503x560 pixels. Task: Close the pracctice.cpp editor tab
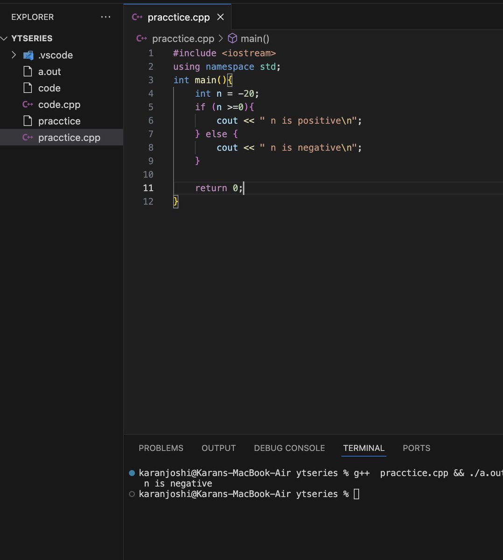click(221, 17)
